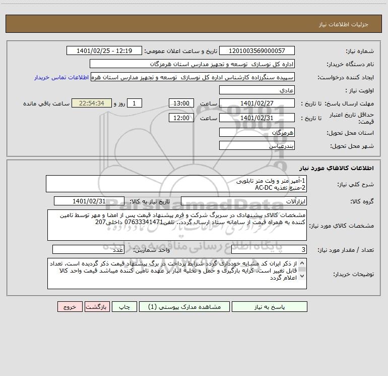The width and height of the screenshot is (388, 376).
Task: Click delivery province field هرمزگان
Action: pos(257,133)
